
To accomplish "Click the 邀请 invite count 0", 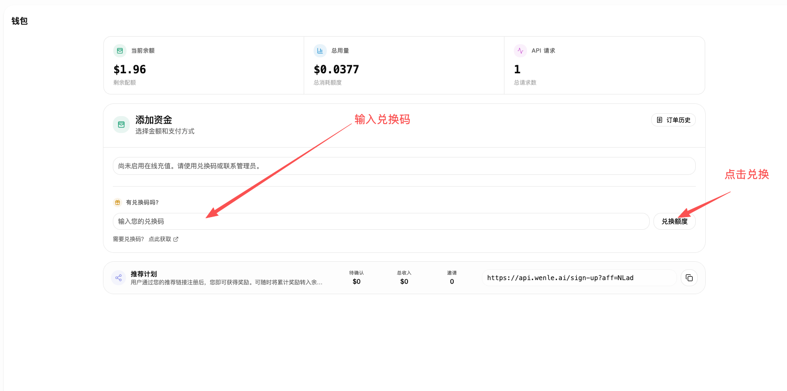I will (x=452, y=282).
